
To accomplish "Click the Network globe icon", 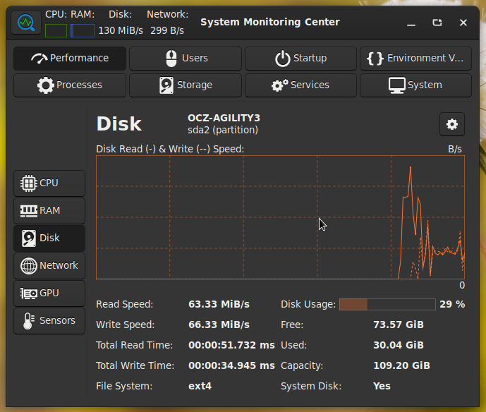I will coord(29,265).
